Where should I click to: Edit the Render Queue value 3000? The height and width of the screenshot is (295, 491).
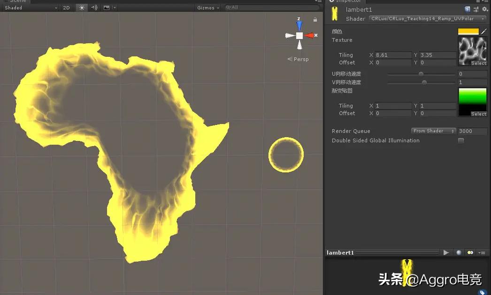(472, 131)
